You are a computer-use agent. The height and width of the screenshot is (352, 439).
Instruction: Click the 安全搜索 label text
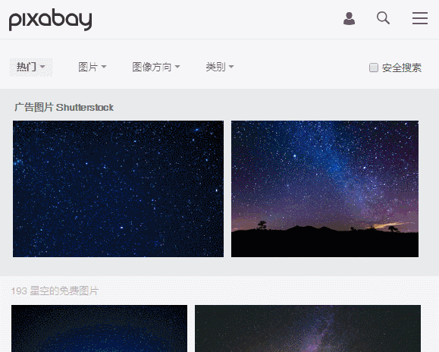click(x=402, y=68)
